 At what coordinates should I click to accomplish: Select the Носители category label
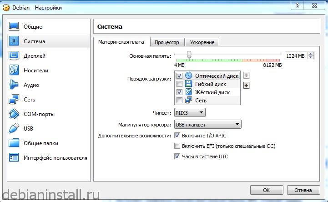pyautogui.click(x=36, y=71)
